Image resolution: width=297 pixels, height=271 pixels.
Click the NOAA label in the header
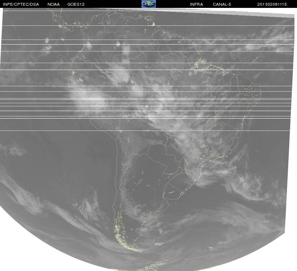tap(54, 4)
